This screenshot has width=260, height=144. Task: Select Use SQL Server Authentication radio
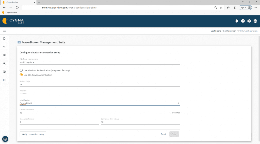[x=21, y=75]
